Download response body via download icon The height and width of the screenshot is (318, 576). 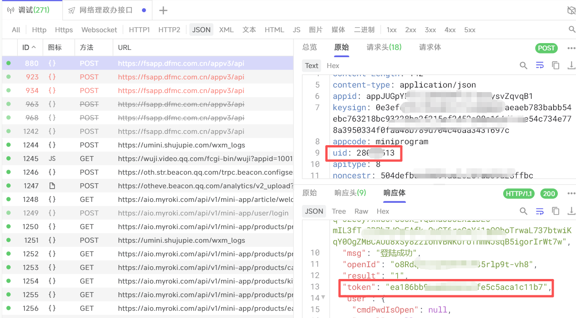point(571,211)
